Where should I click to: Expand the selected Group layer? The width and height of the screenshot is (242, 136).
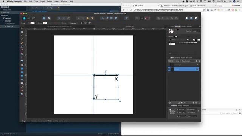(x=169, y=69)
